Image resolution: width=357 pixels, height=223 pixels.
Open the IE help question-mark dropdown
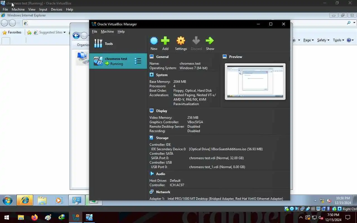point(350,40)
